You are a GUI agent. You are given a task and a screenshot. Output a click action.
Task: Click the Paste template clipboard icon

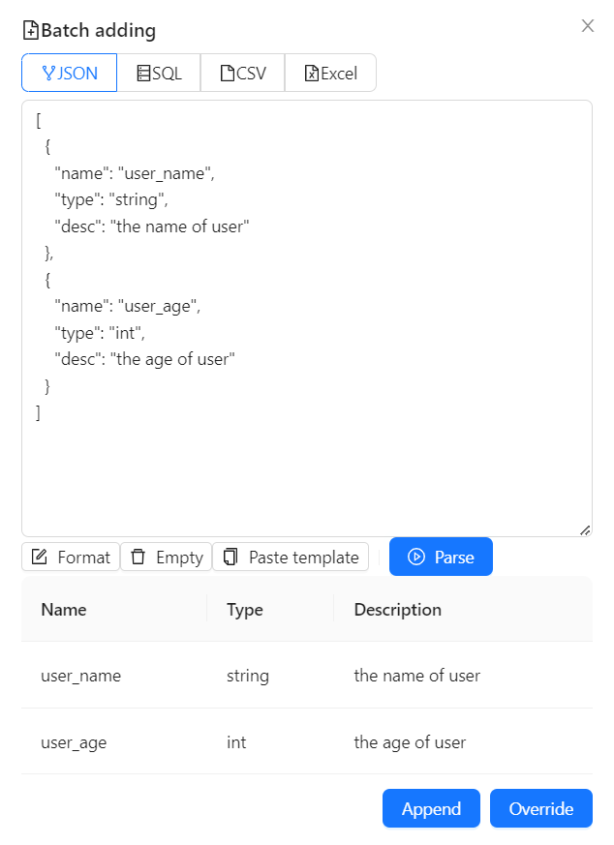click(x=230, y=557)
